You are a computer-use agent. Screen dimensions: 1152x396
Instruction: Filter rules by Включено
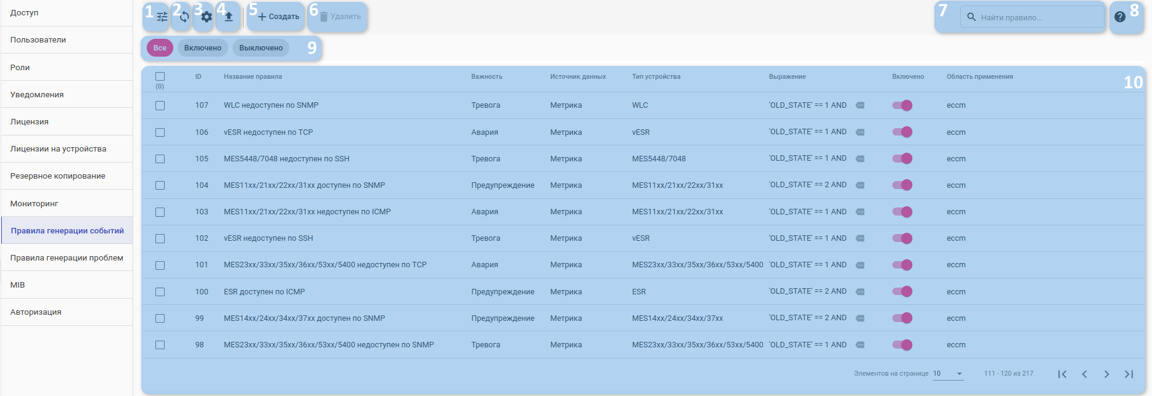click(x=203, y=48)
